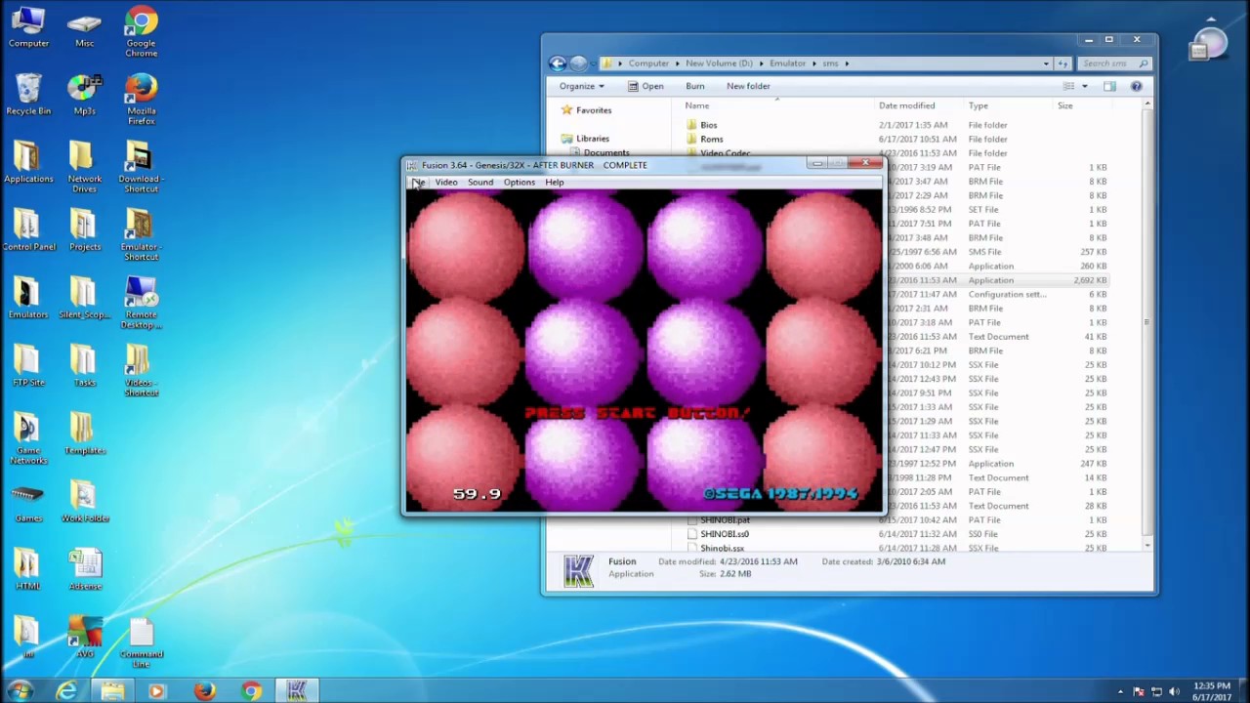Screen dimensions: 1250x703
Task: Select the Mp3s desktop icon
Action: tap(85, 95)
